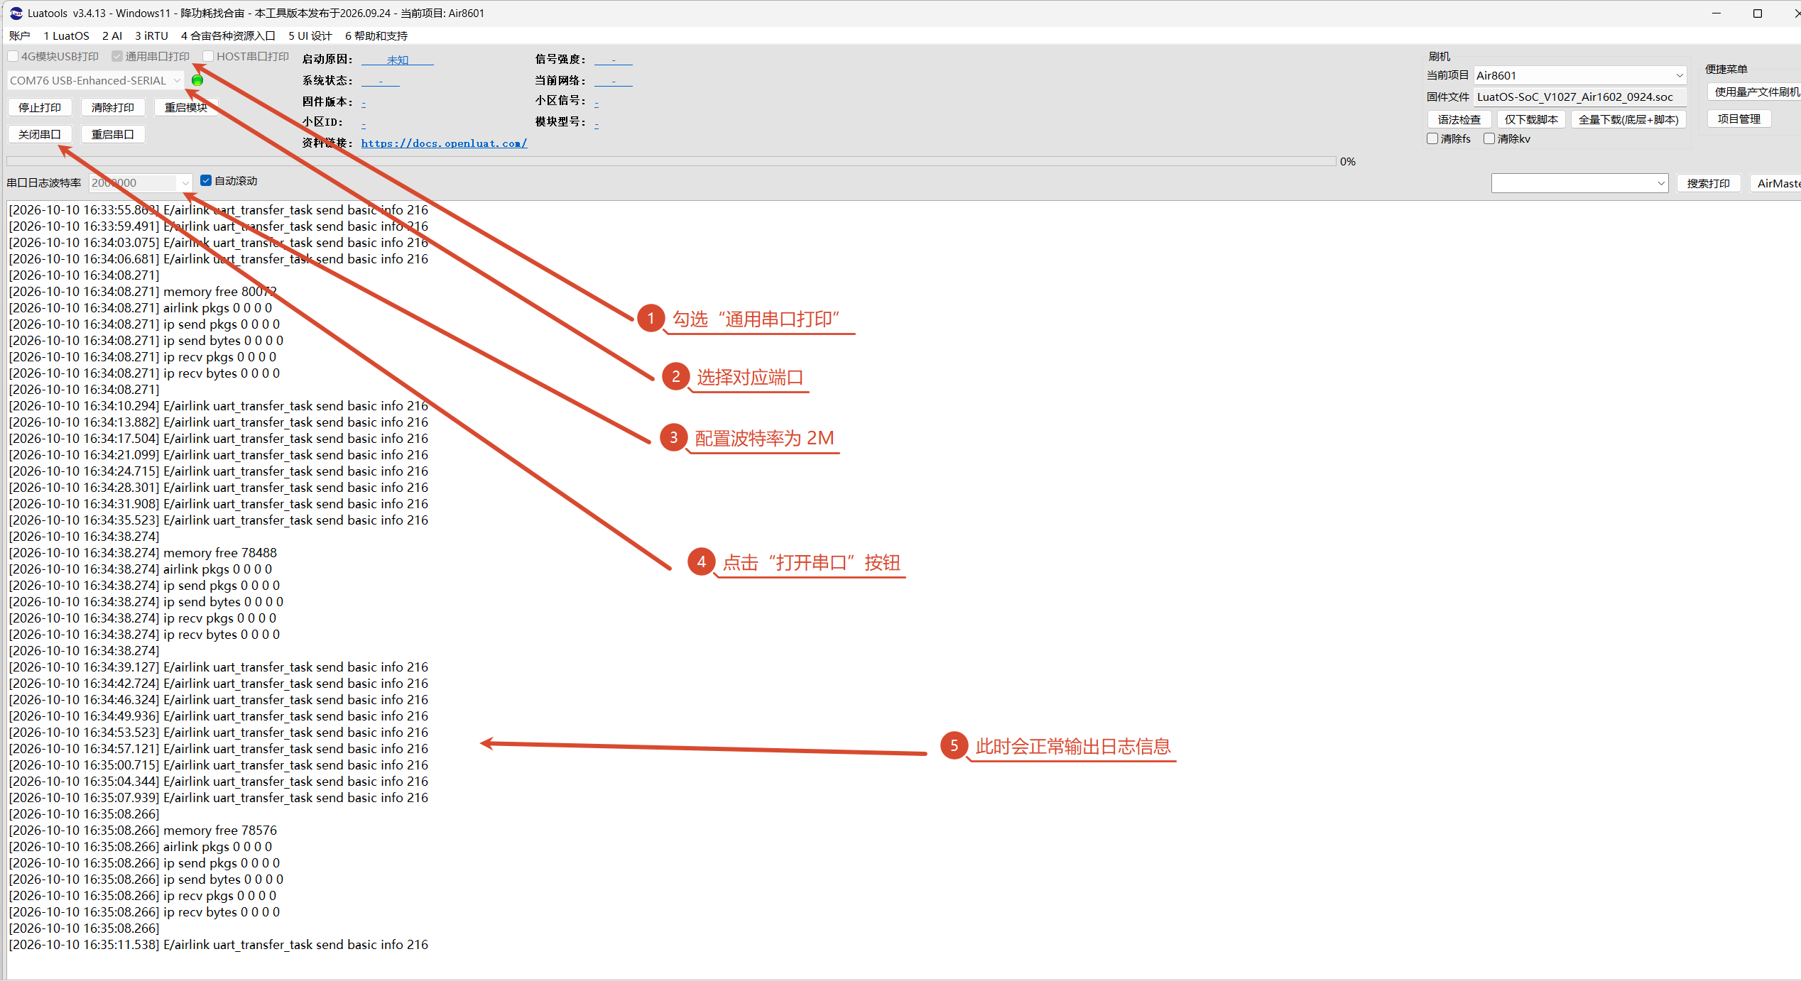Click the 重启串口 button
Viewport: 1801px width, 981px height.
pyautogui.click(x=113, y=134)
